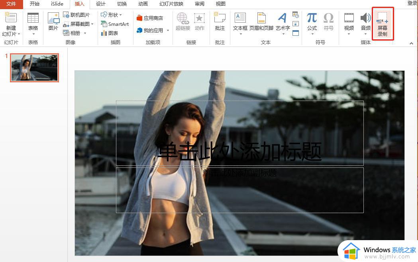
Task: Open the 视图 view tab
Action: 221,4
